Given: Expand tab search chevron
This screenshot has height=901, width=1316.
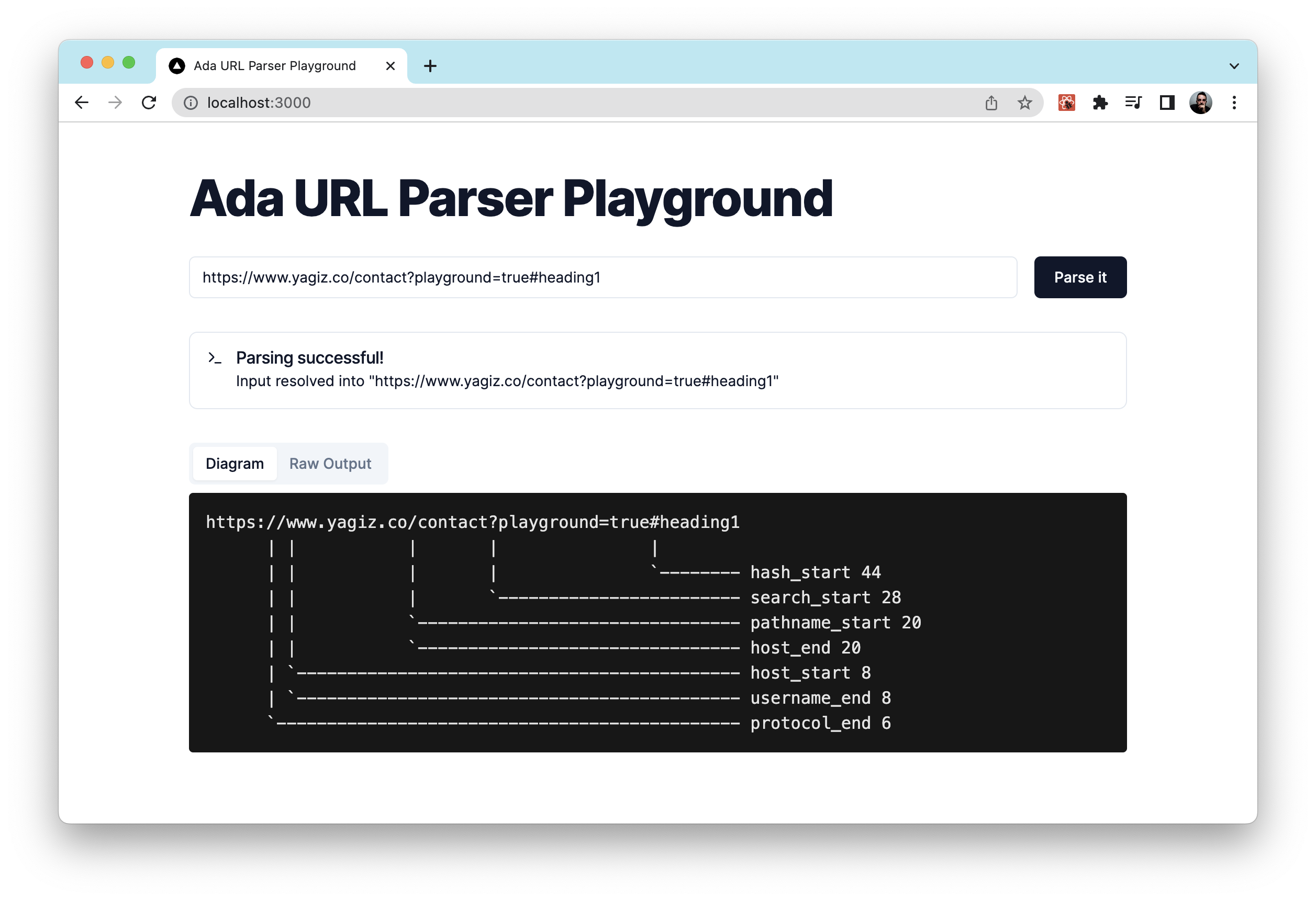Looking at the screenshot, I should [1234, 66].
